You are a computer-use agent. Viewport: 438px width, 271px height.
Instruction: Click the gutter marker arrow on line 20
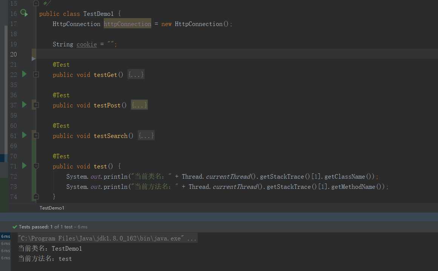pyautogui.click(x=34, y=58)
